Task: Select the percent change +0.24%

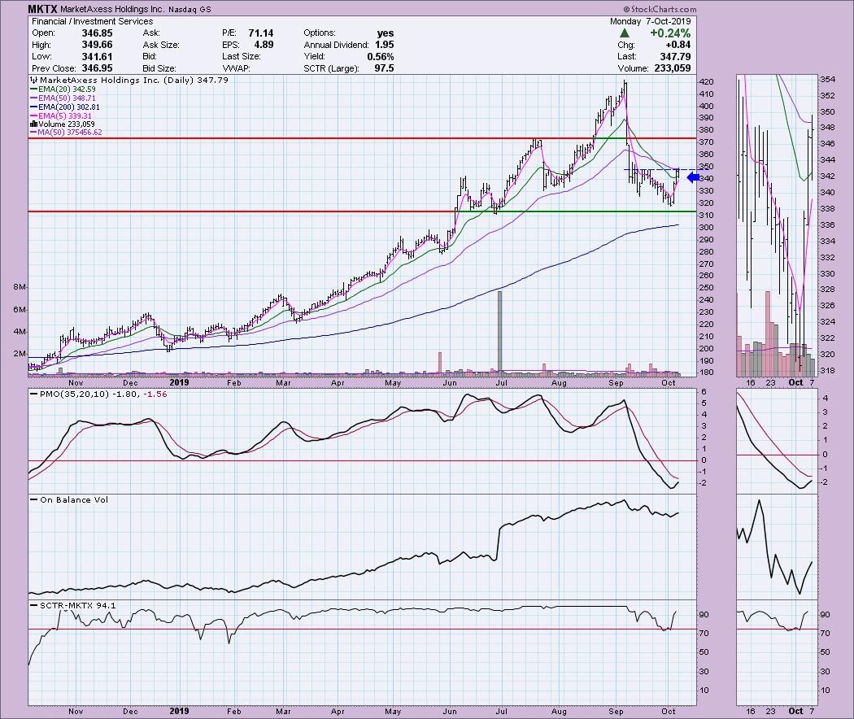Action: (670, 33)
